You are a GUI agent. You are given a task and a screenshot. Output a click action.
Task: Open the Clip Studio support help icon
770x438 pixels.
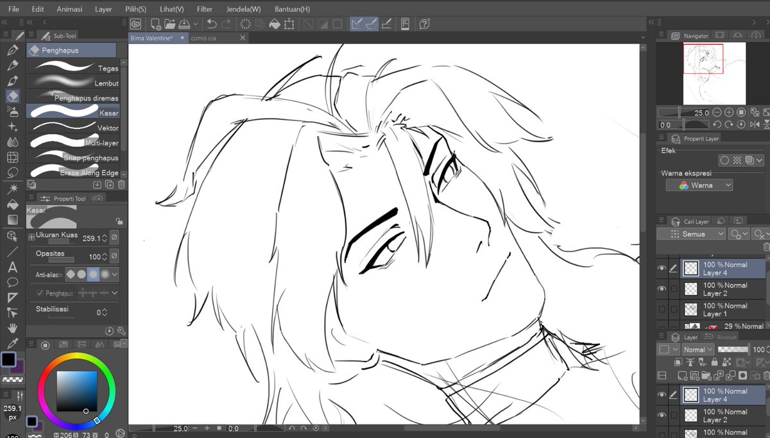[x=424, y=24]
